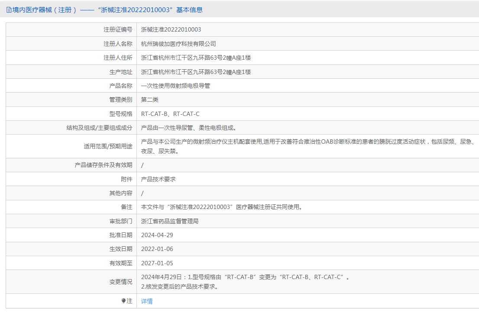Select attachment value 产品技术要求
This screenshot has width=479, height=312.
point(158,179)
